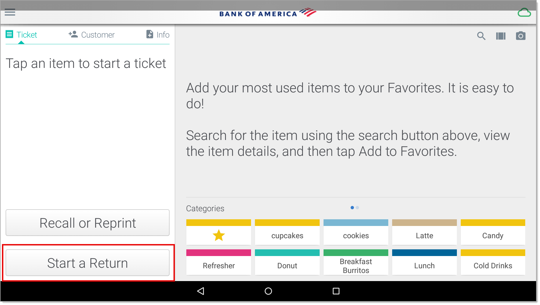Tap the Bank of America logo

pyautogui.click(x=268, y=13)
